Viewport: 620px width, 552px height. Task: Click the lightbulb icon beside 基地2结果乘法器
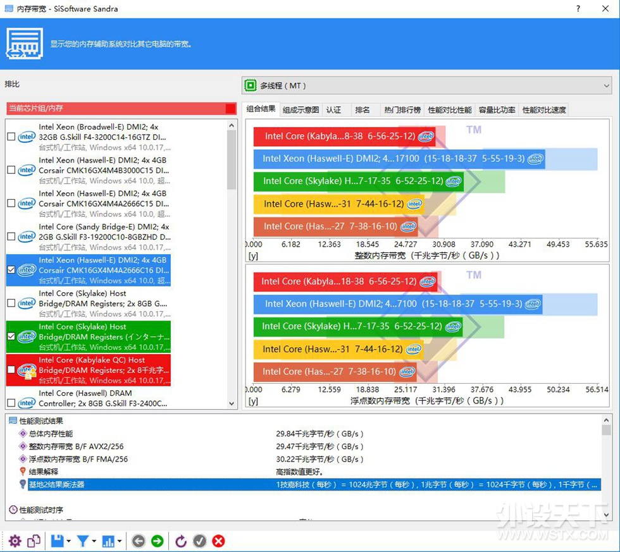tap(23, 484)
